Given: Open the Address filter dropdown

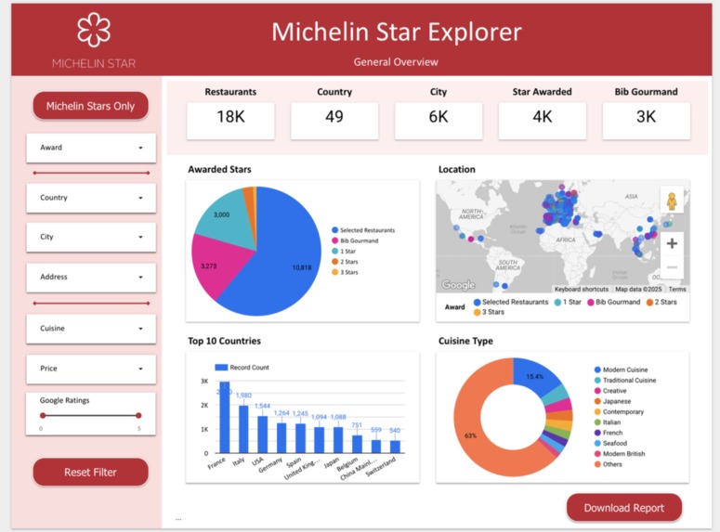Looking at the screenshot, I should [x=91, y=278].
